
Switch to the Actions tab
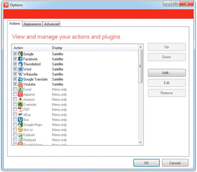click(15, 24)
